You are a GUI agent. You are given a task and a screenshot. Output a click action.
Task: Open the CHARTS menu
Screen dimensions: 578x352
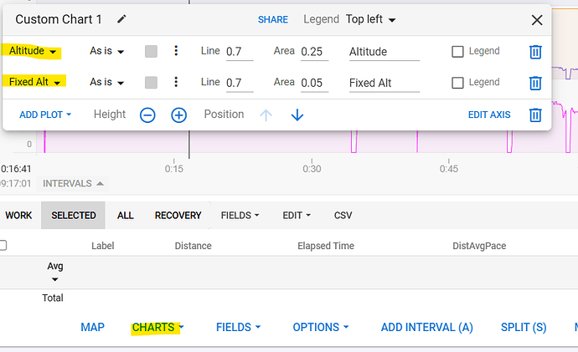pos(157,327)
